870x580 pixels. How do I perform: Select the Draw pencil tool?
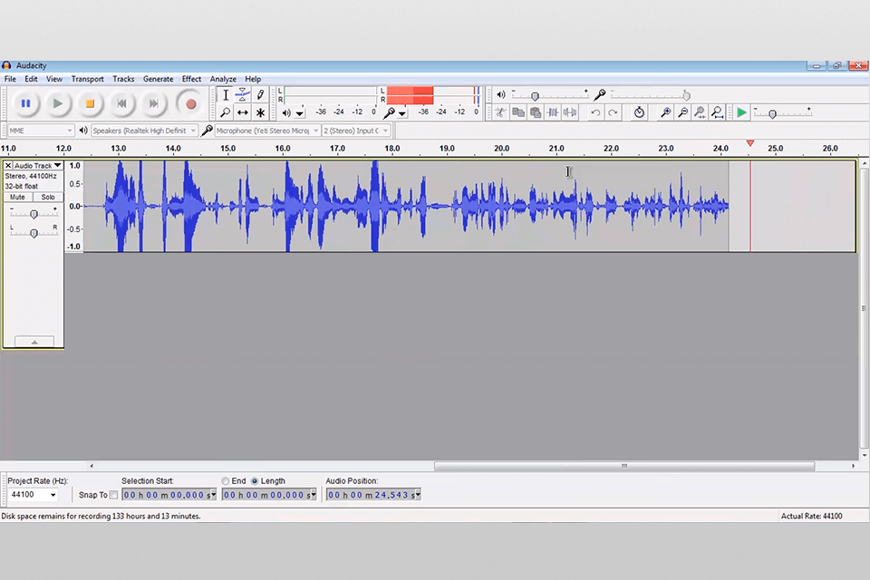pos(260,94)
